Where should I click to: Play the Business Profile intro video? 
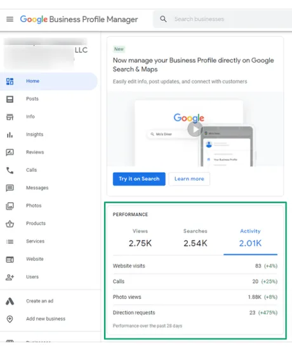click(195, 129)
